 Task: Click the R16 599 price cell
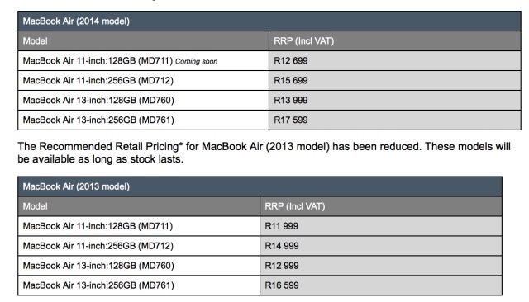click(x=381, y=285)
